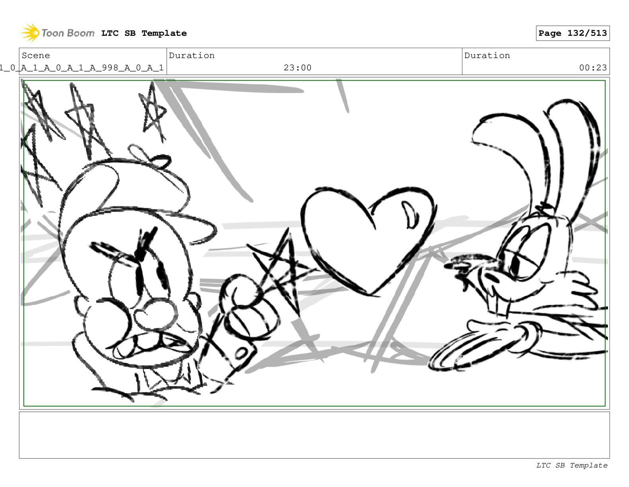Click the middle 'Duration' label

[192, 56]
